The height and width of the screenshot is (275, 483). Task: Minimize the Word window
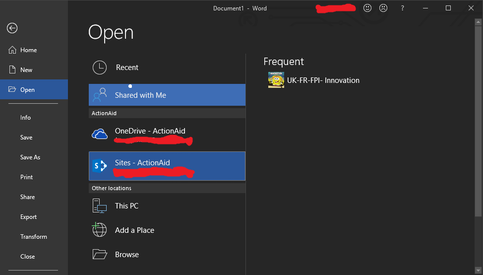pyautogui.click(x=425, y=8)
